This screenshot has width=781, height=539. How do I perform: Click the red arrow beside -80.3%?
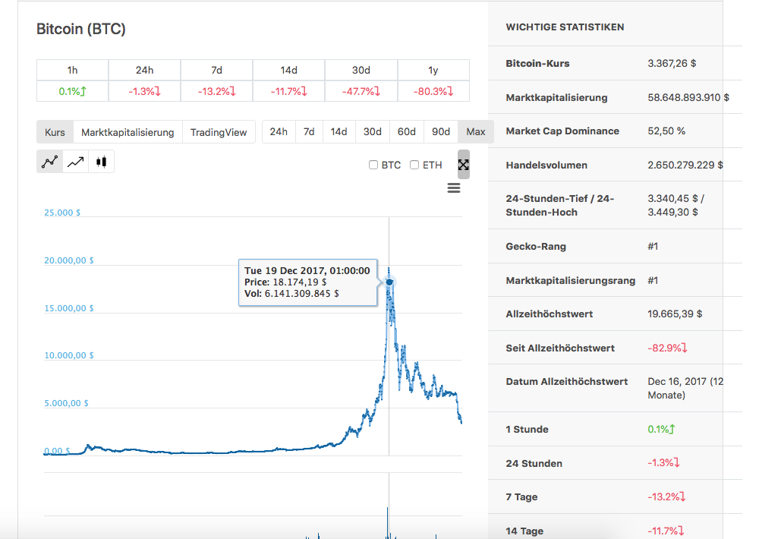[x=449, y=90]
